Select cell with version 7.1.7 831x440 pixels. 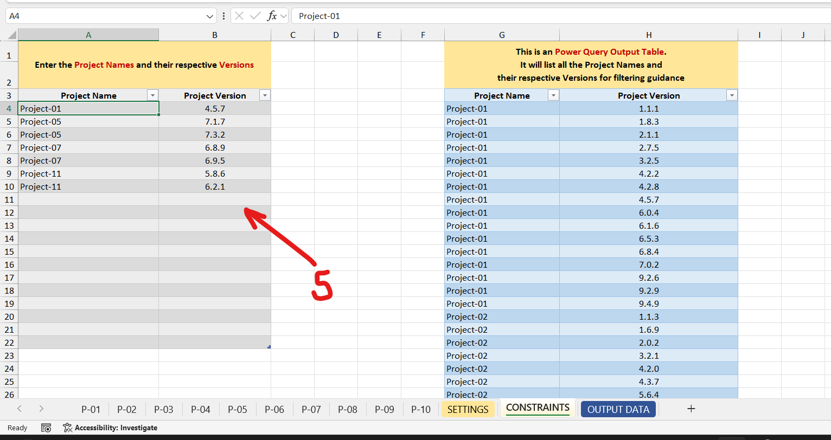[215, 121]
